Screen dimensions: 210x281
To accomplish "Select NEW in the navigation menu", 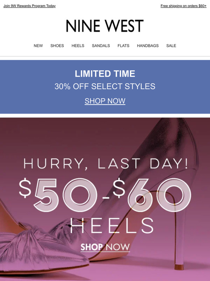I will pos(38,46).
